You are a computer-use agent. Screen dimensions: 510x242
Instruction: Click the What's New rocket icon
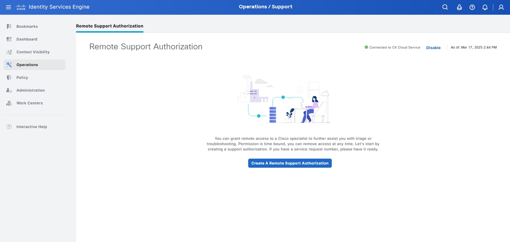459,7
